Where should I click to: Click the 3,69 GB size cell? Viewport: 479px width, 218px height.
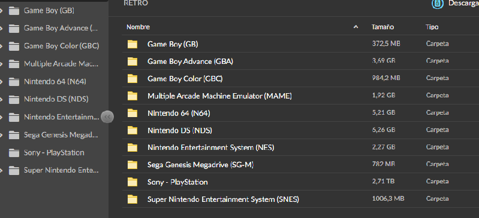tap(384, 61)
